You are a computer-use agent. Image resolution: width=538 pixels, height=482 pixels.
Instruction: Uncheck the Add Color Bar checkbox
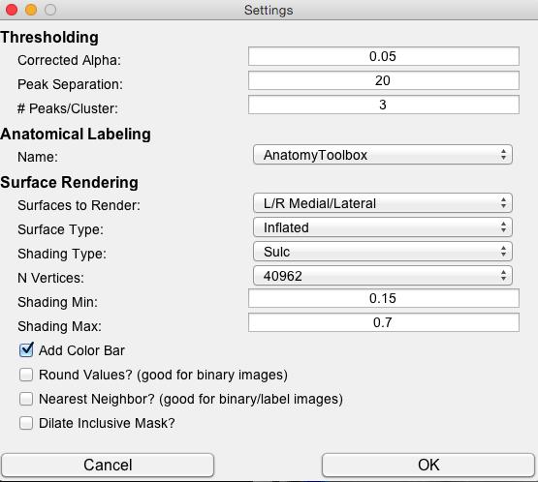click(26, 350)
